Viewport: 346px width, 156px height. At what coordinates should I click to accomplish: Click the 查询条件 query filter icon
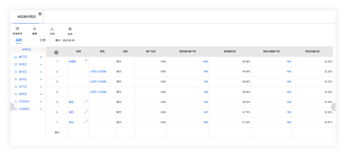coord(17,29)
